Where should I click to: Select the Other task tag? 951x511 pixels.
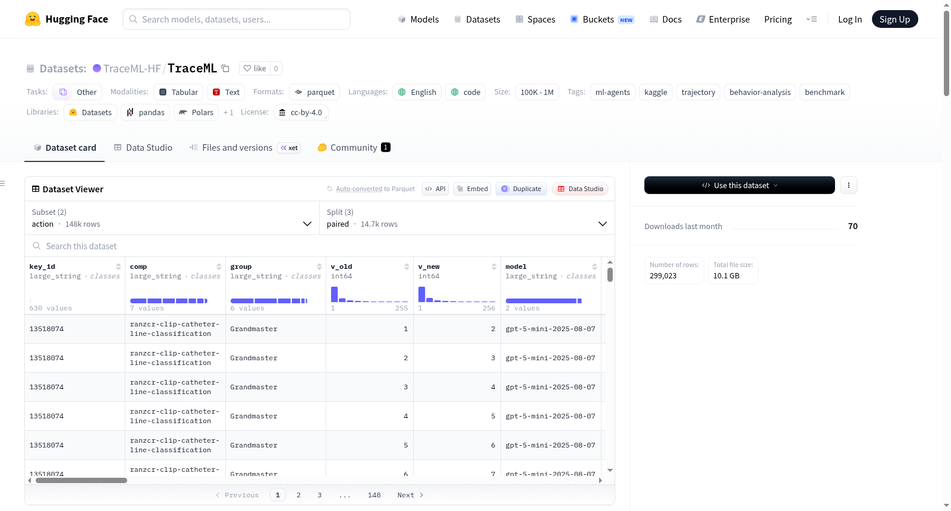[77, 92]
